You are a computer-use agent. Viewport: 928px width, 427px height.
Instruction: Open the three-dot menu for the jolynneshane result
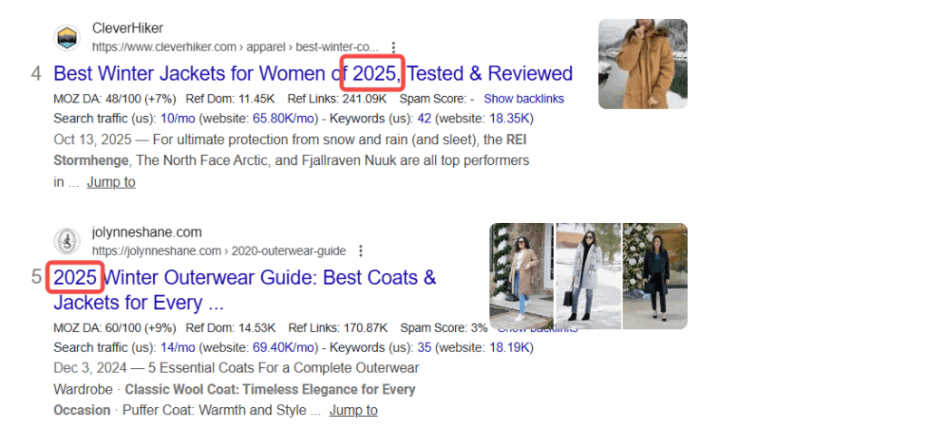pyautogui.click(x=361, y=251)
